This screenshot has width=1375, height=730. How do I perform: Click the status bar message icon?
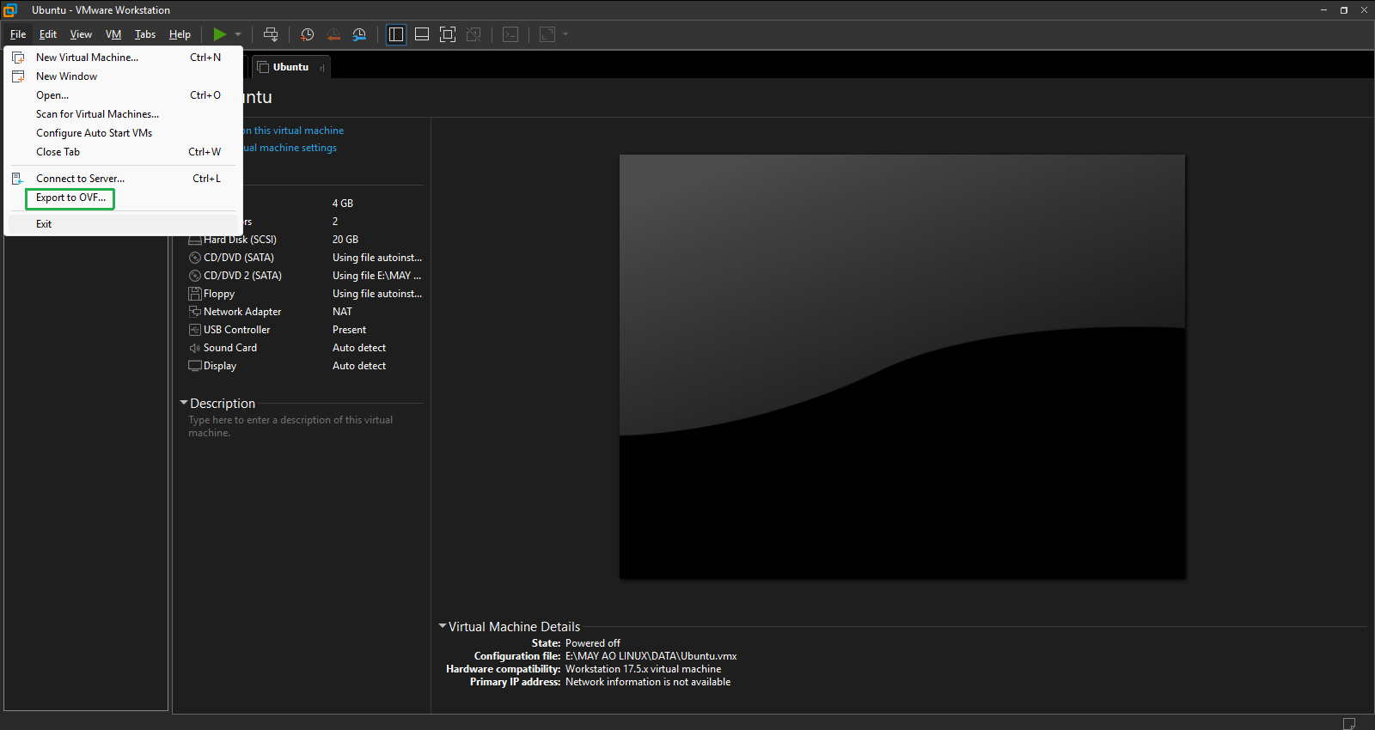coord(1349,723)
